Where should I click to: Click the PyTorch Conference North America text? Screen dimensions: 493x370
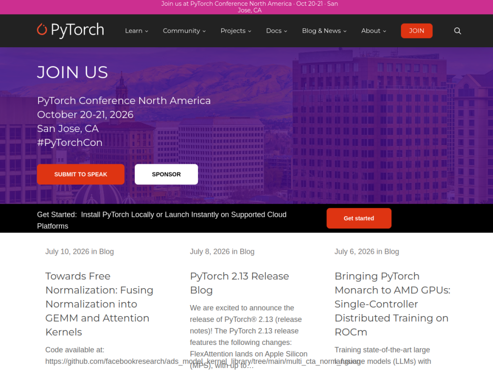pyautogui.click(x=124, y=101)
